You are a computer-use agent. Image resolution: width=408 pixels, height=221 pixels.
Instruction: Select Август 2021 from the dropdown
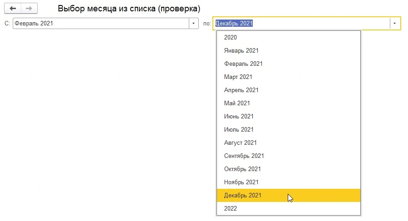[241, 143]
